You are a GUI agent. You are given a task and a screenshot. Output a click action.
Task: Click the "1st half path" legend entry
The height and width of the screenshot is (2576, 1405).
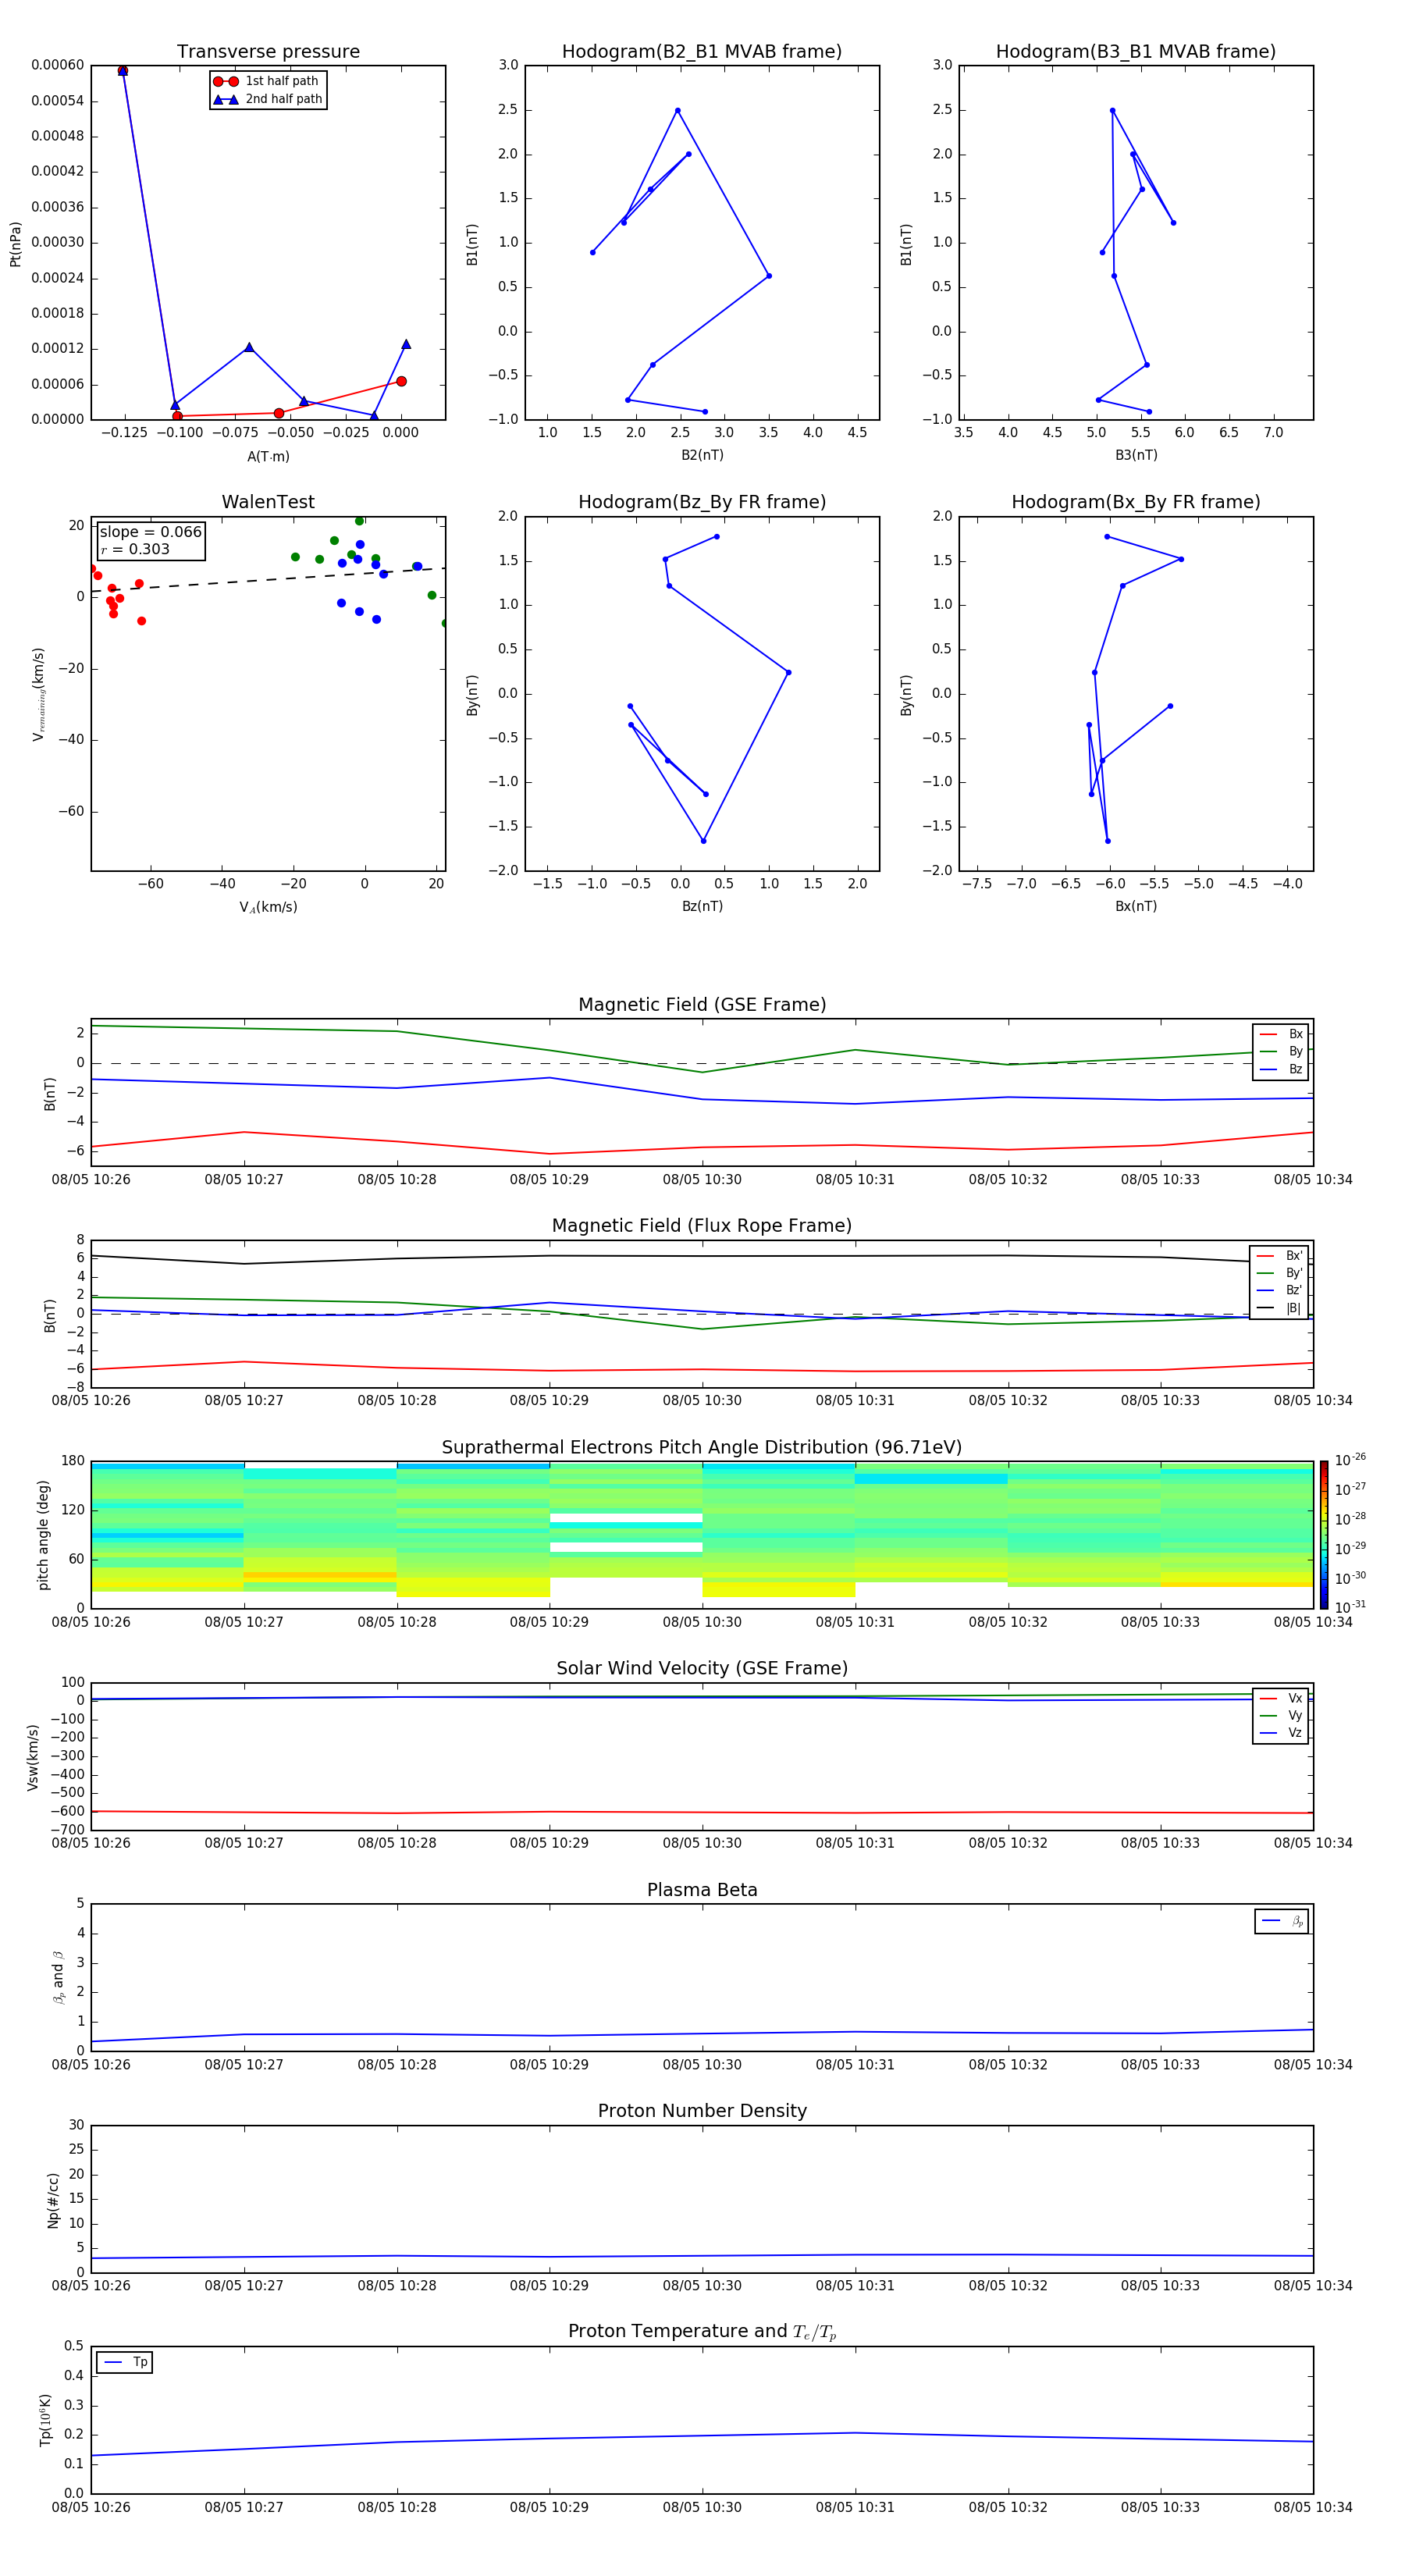(x=268, y=81)
